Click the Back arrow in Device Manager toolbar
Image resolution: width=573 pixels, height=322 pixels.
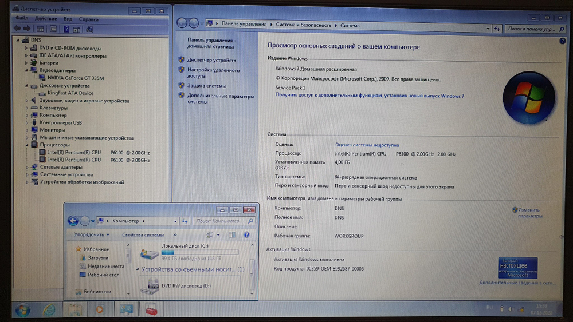(17, 29)
